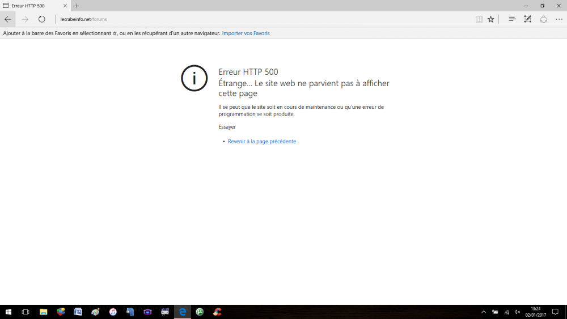Image resolution: width=567 pixels, height=319 pixels.
Task: Click the Essayer text
Action: pyautogui.click(x=227, y=127)
